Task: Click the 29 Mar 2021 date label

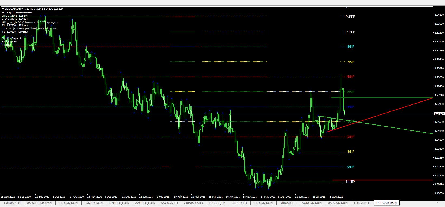Action: [216, 197]
